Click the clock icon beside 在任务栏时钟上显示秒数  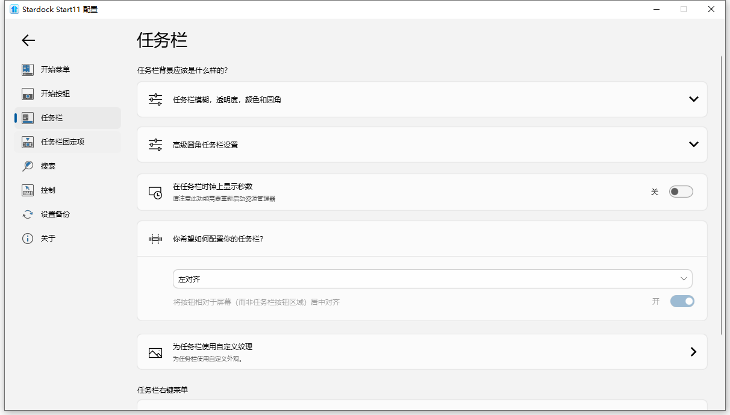pos(155,192)
